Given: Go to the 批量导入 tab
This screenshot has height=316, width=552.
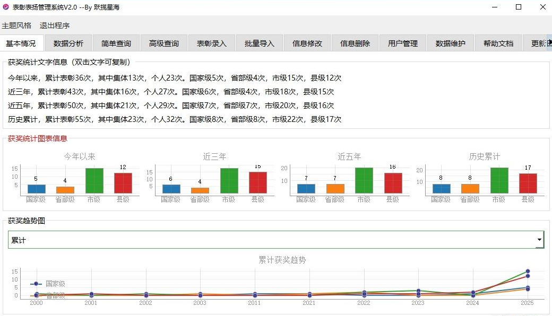Looking at the screenshot, I should 260,43.
